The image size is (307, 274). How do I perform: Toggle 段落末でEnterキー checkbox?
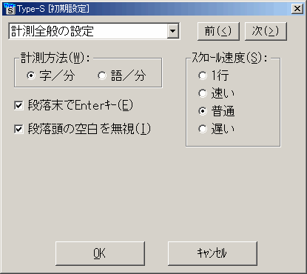tap(18, 106)
